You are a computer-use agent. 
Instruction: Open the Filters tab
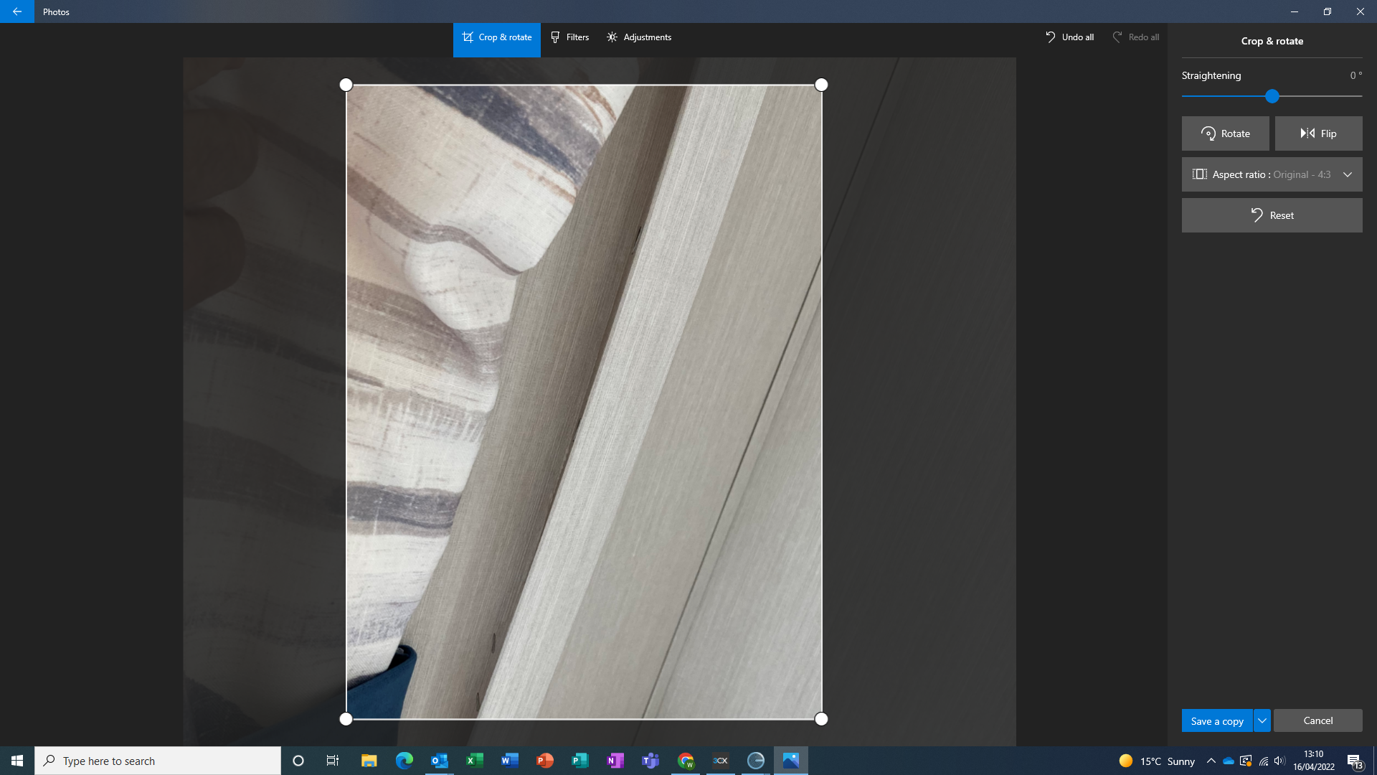pos(569,37)
